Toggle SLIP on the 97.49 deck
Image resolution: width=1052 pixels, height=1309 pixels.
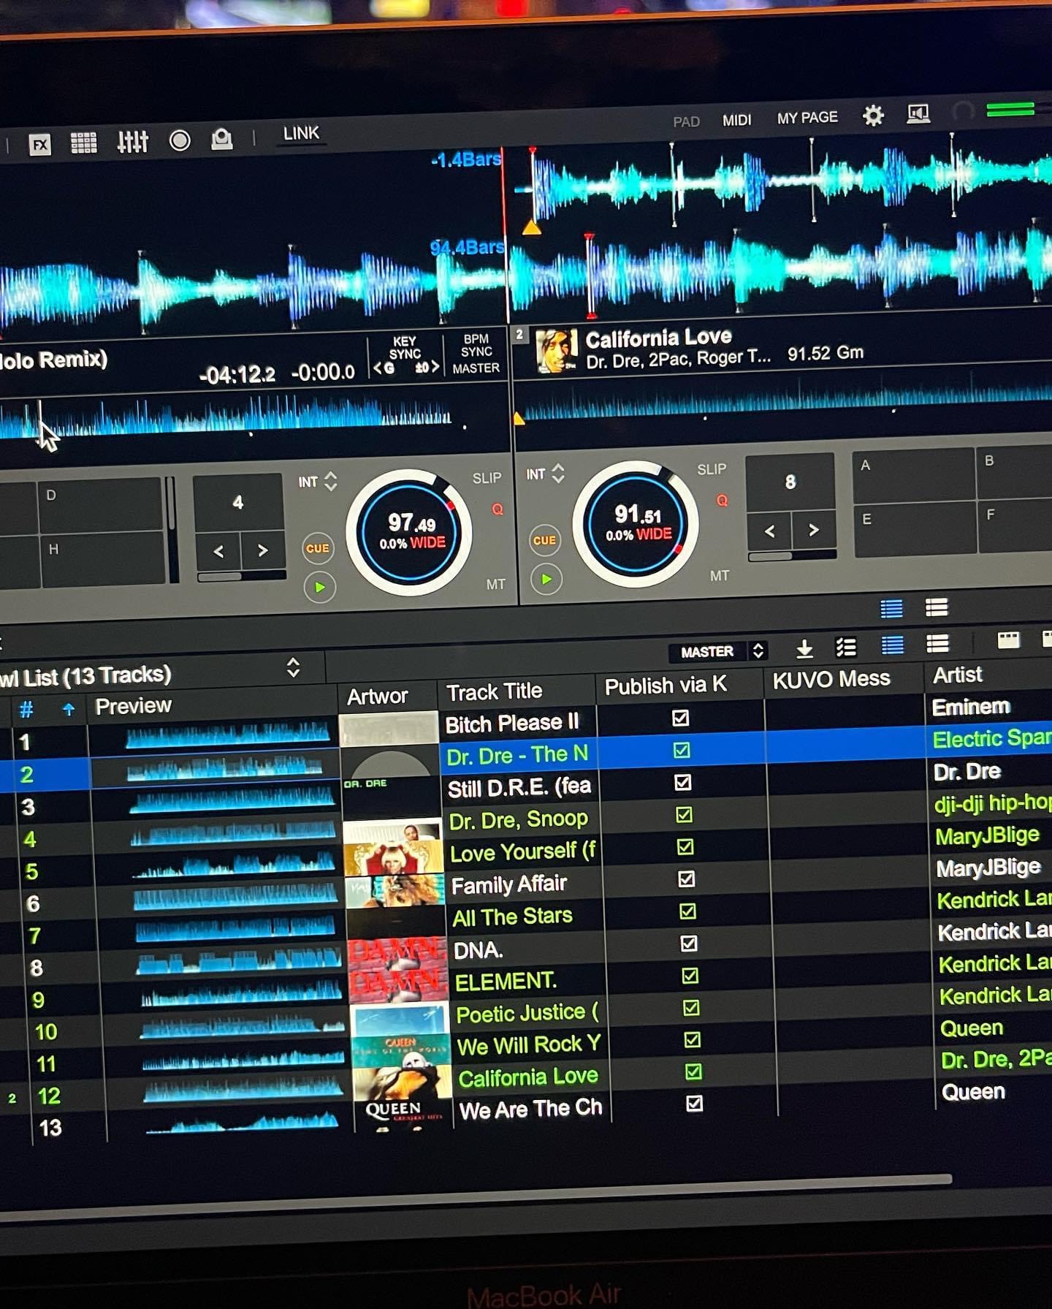pyautogui.click(x=487, y=478)
